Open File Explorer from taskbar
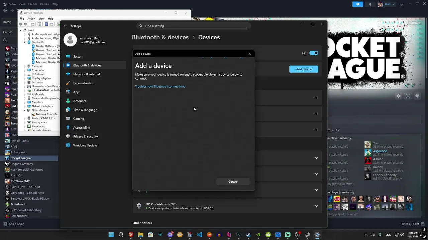The image size is (428, 240). 140,235
